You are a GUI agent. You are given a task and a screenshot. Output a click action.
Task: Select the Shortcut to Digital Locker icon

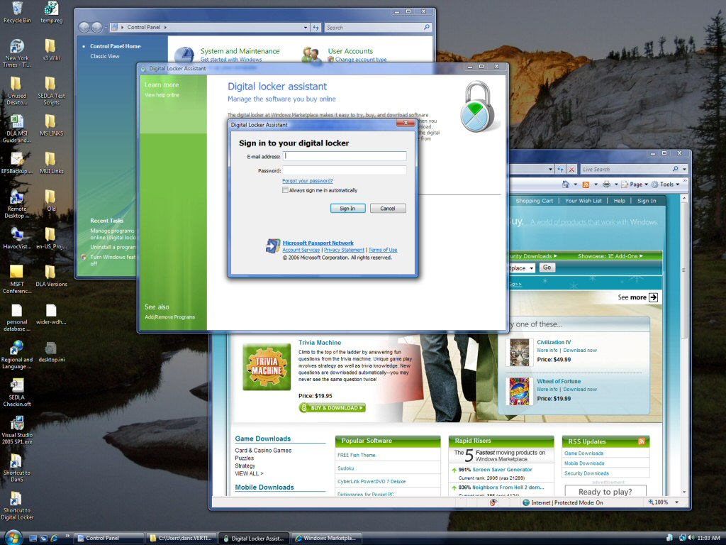[17, 505]
